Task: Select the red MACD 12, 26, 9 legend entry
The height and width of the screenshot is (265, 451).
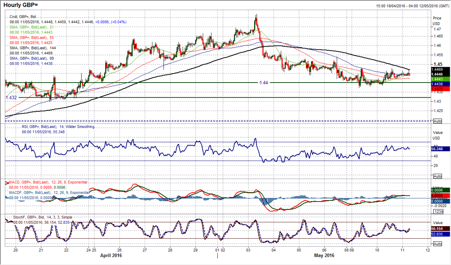Action: click(47, 182)
